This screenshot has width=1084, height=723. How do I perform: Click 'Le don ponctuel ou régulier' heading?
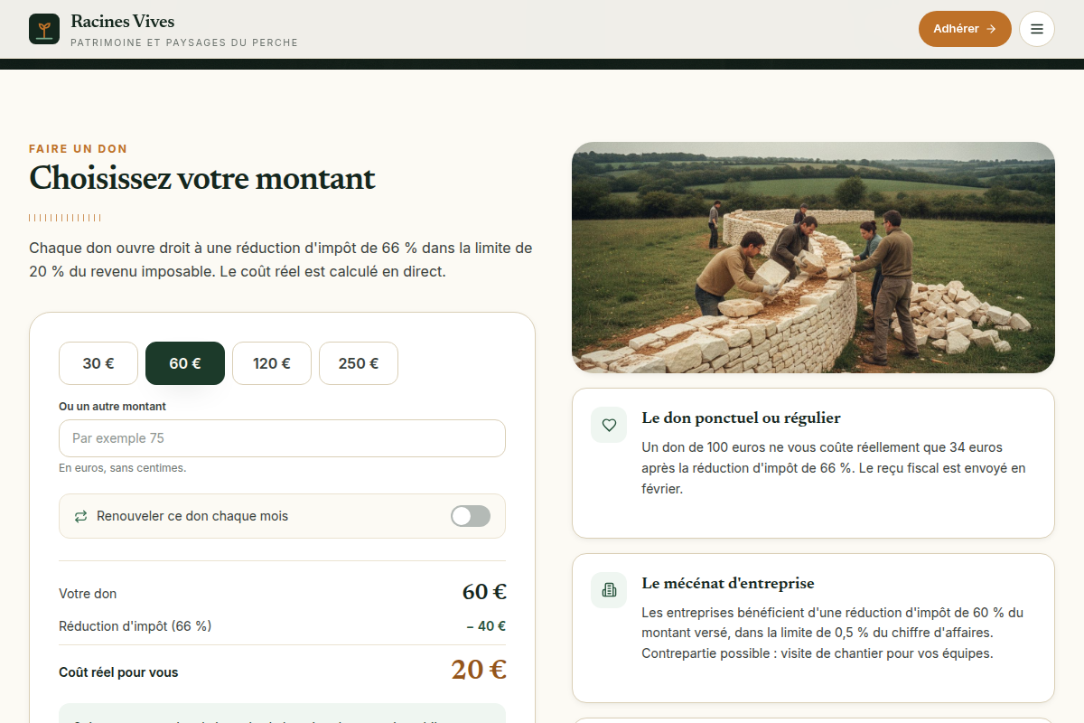742,418
